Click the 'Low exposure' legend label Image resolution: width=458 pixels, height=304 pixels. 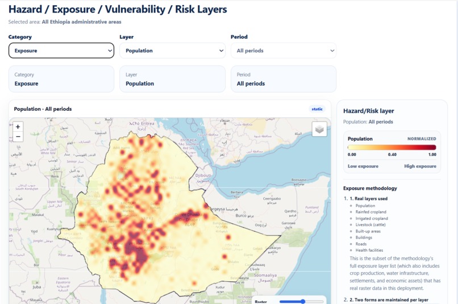(363, 166)
